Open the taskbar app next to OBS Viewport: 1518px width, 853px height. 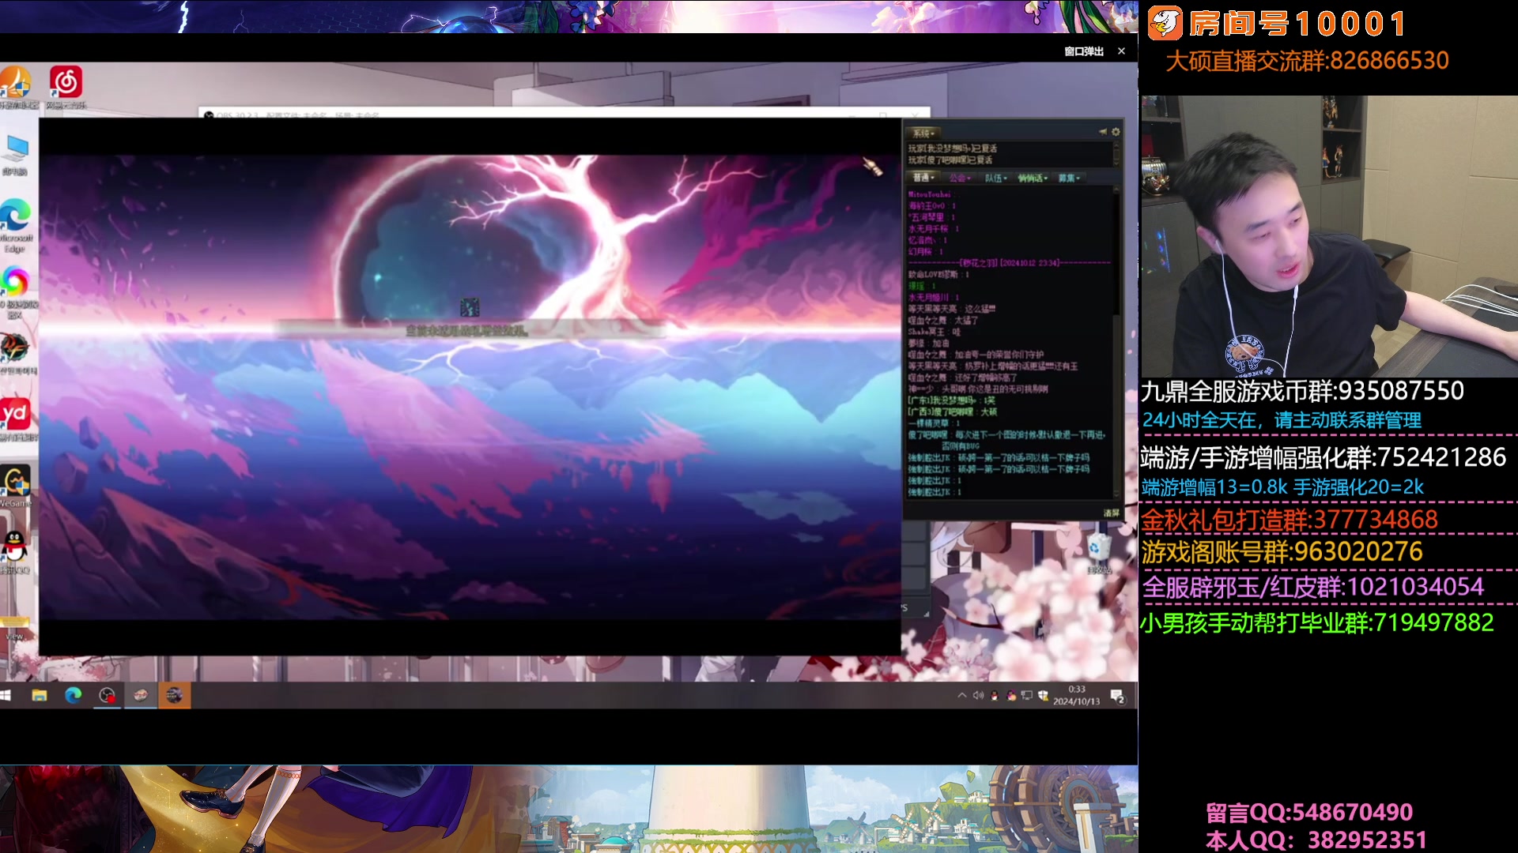141,695
